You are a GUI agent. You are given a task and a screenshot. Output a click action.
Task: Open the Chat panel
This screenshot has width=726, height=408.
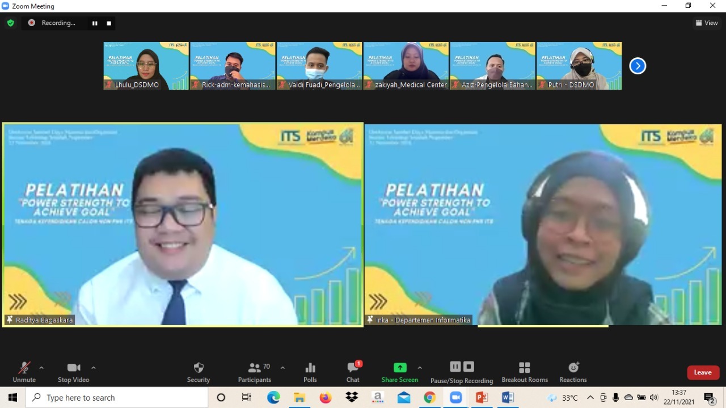tap(353, 372)
